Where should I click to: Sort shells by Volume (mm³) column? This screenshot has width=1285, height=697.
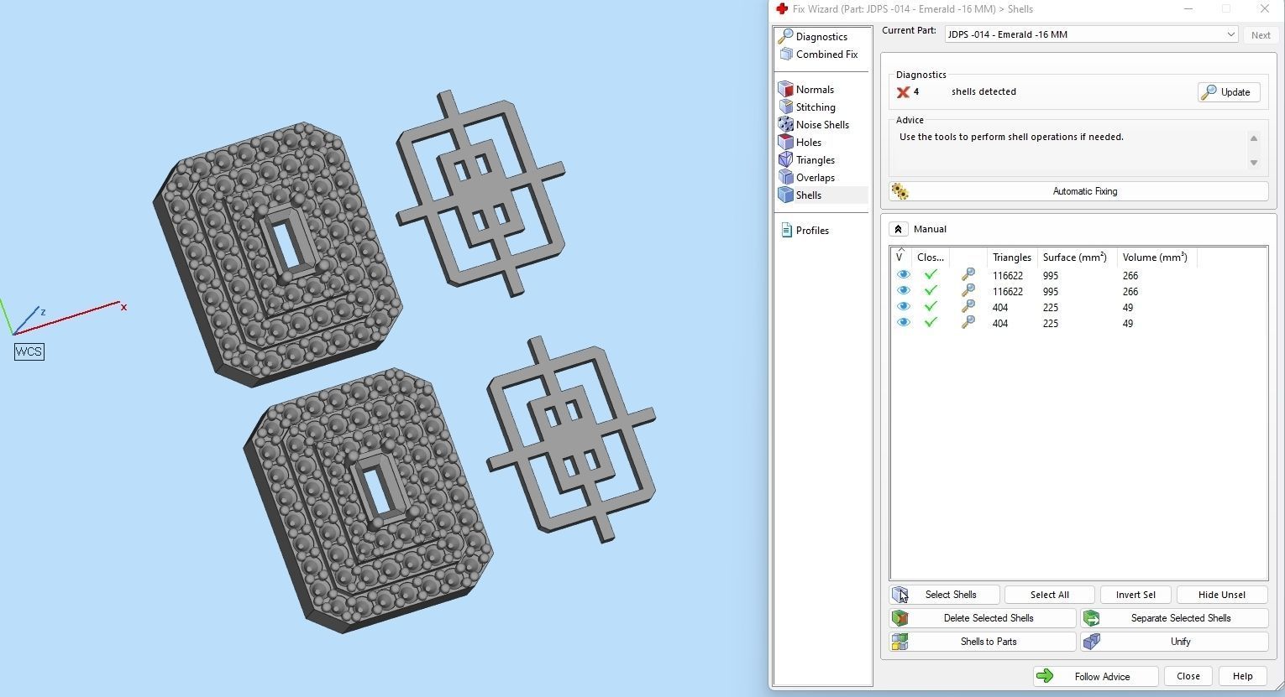point(1156,257)
